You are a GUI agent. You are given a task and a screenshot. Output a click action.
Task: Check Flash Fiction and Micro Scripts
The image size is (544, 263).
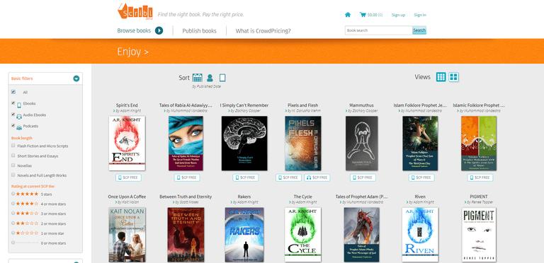click(13, 146)
